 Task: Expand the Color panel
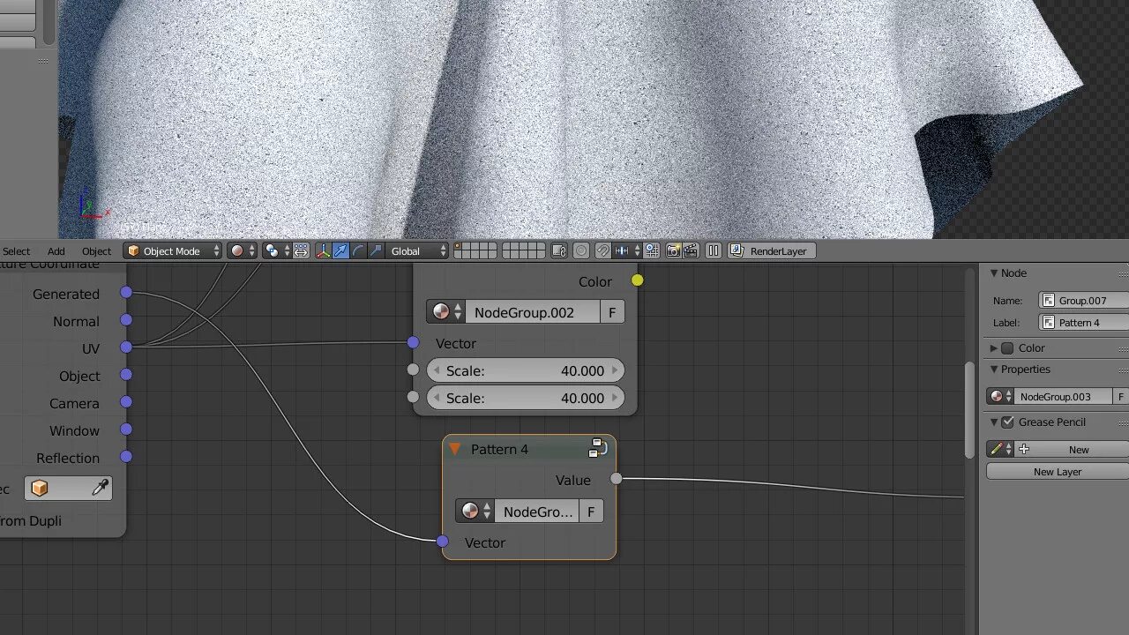pos(994,348)
